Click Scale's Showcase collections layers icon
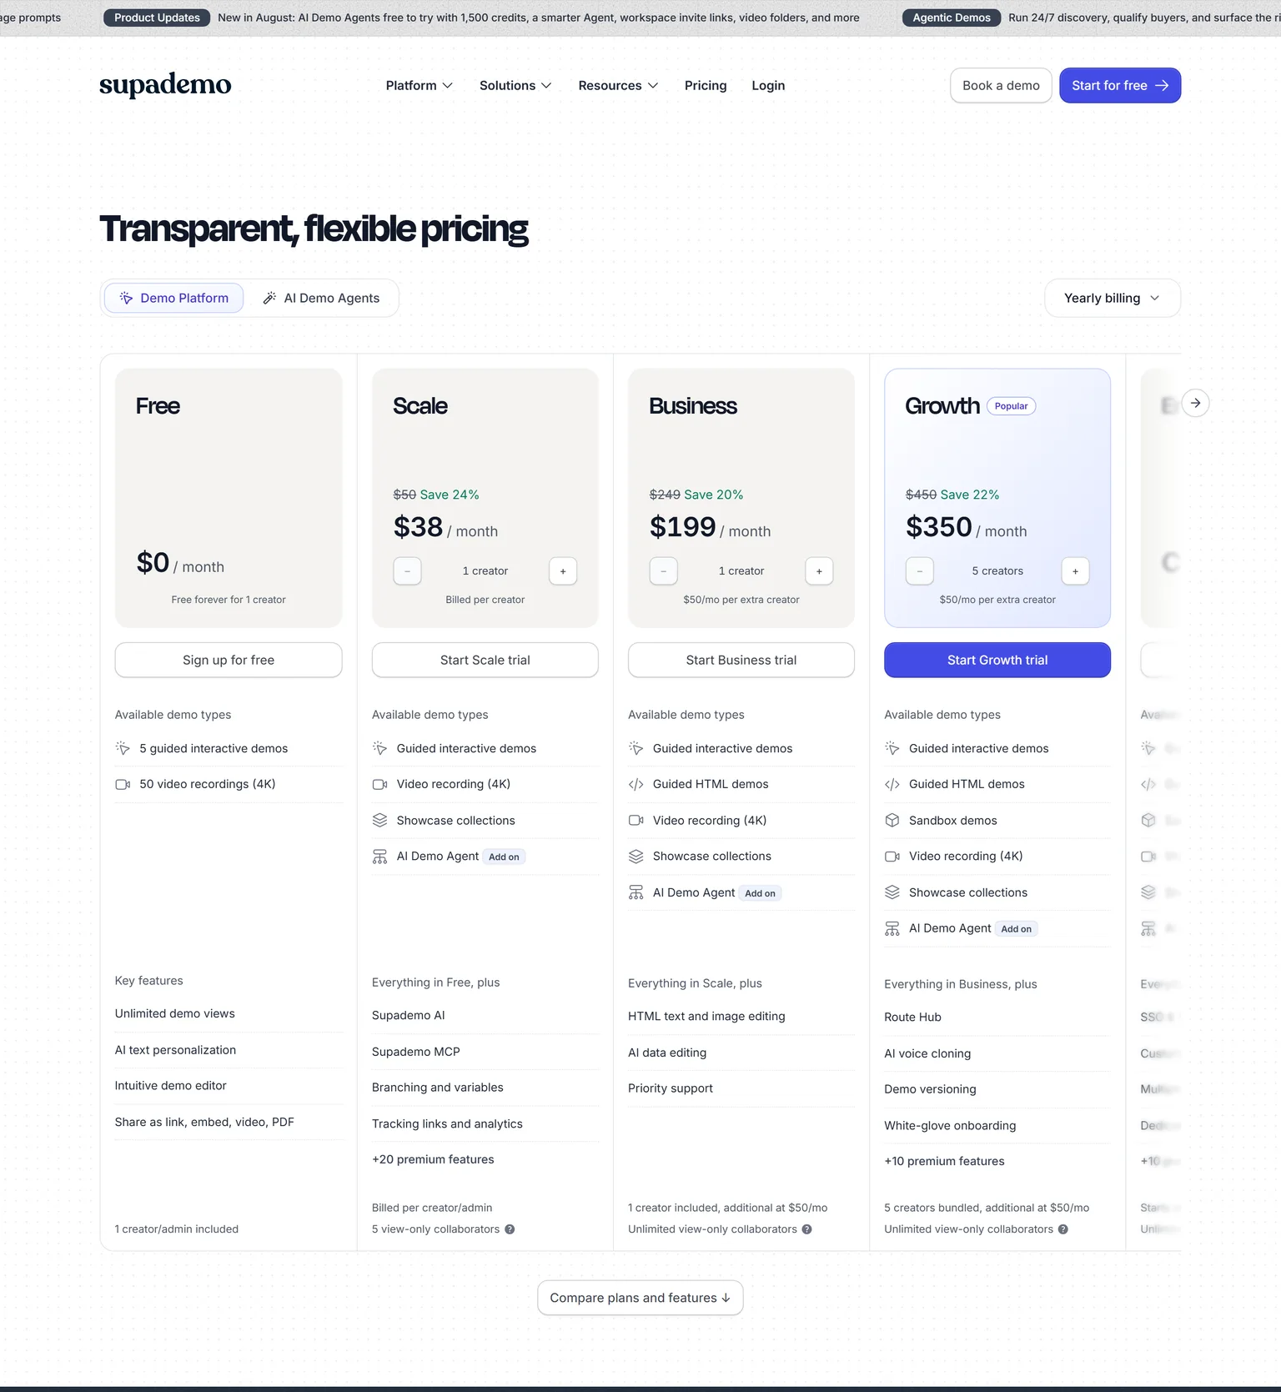This screenshot has height=1392, width=1281. 379,820
